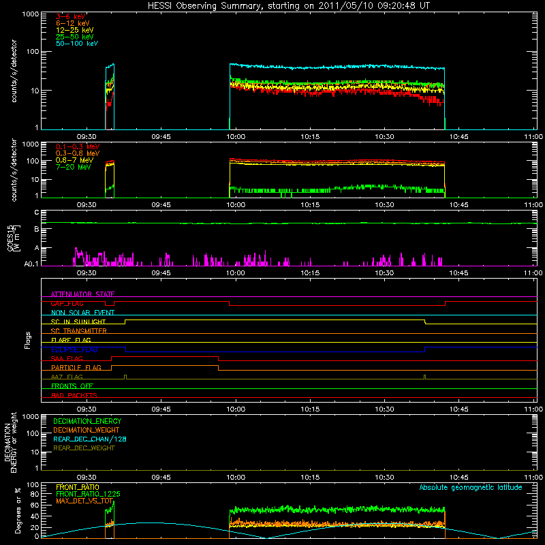Click the MeV panel counts/s/detector axis title
Screen dimensions: 545x545
coord(14,170)
